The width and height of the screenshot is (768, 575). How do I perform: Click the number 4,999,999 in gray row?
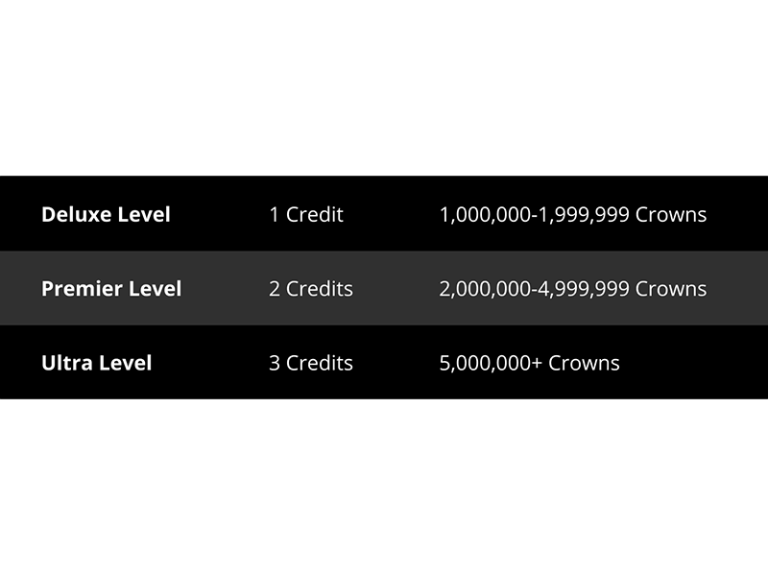click(584, 289)
